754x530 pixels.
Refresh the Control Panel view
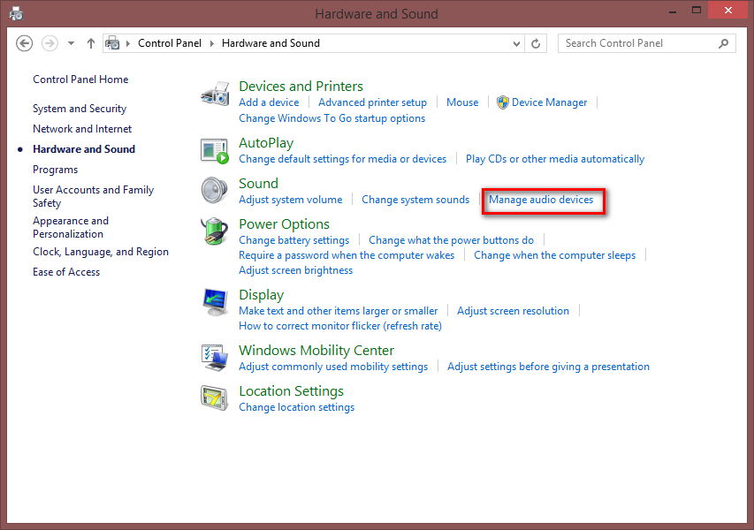(536, 44)
